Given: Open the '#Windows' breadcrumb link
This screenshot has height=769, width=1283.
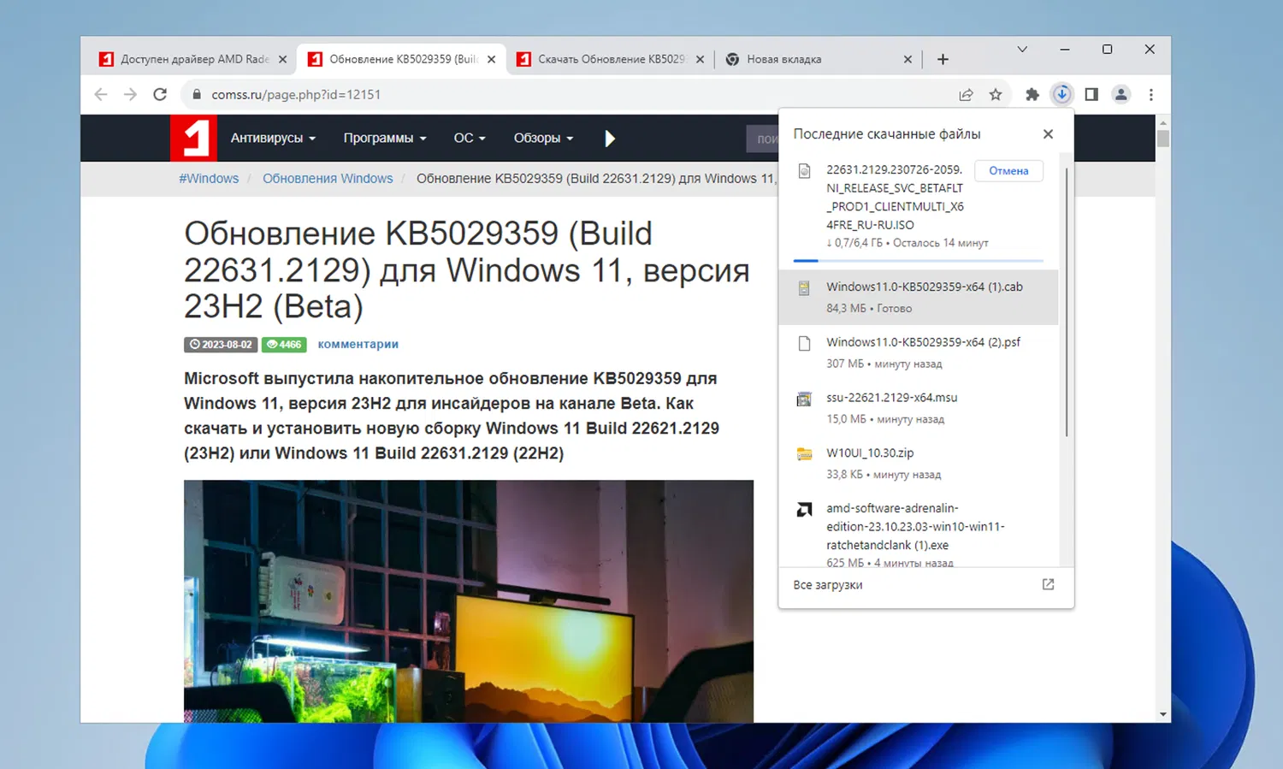Looking at the screenshot, I should (209, 179).
